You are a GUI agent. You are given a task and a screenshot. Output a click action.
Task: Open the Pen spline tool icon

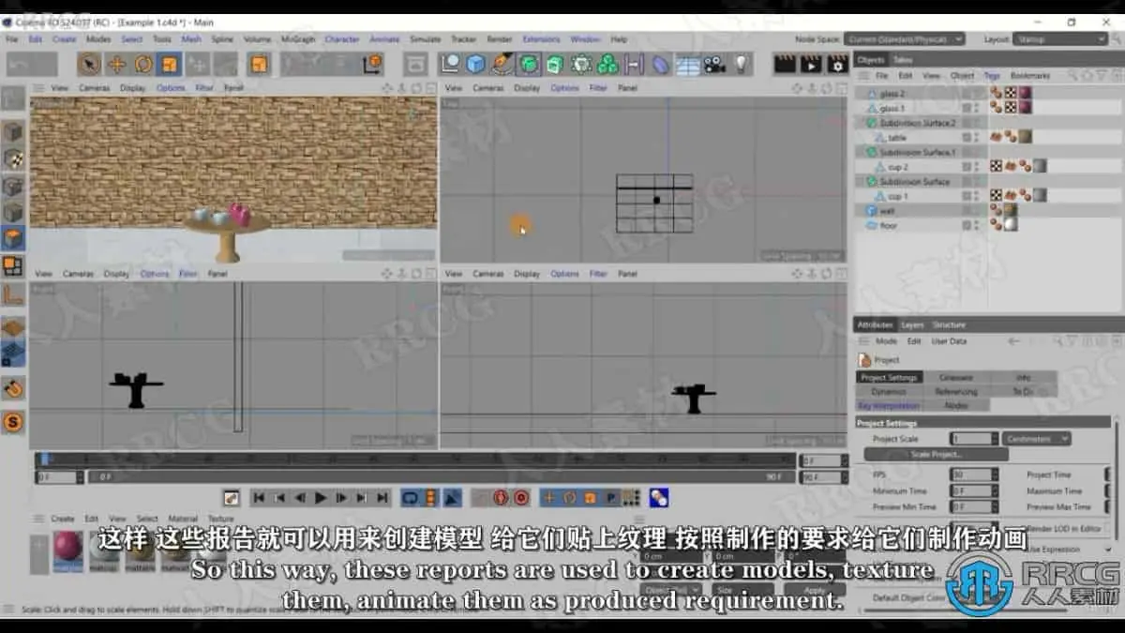[x=502, y=64]
